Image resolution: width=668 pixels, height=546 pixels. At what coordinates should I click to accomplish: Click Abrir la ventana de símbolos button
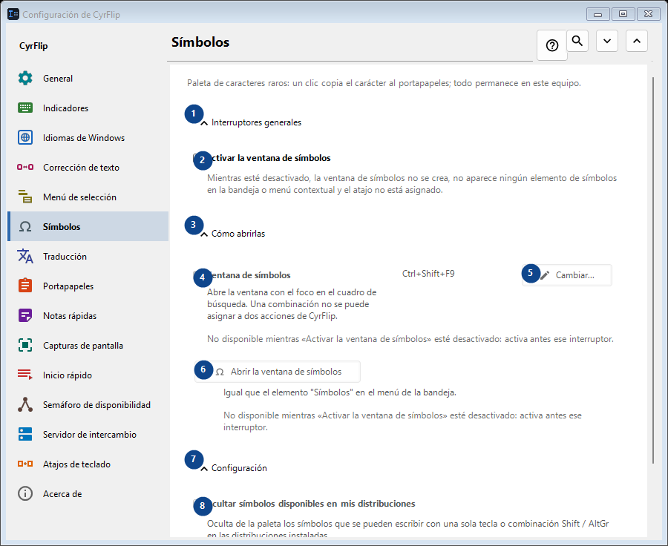tap(278, 372)
